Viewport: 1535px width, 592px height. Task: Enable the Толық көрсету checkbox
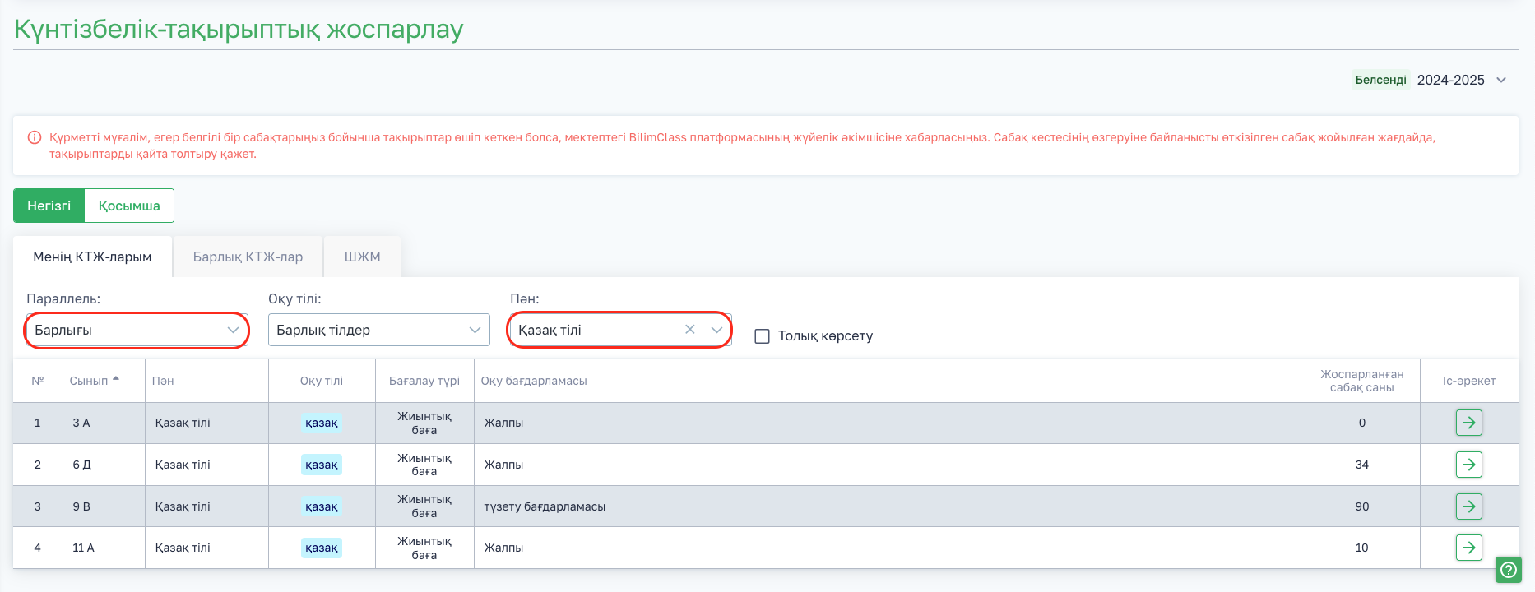tap(763, 336)
